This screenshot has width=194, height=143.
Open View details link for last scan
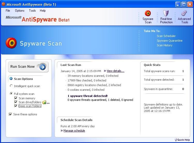[x=115, y=71]
